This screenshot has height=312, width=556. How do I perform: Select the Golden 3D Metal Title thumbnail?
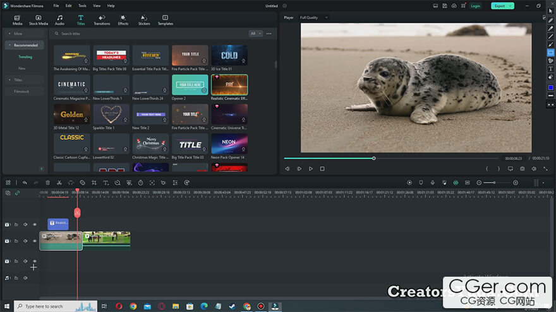pyautogui.click(x=72, y=114)
